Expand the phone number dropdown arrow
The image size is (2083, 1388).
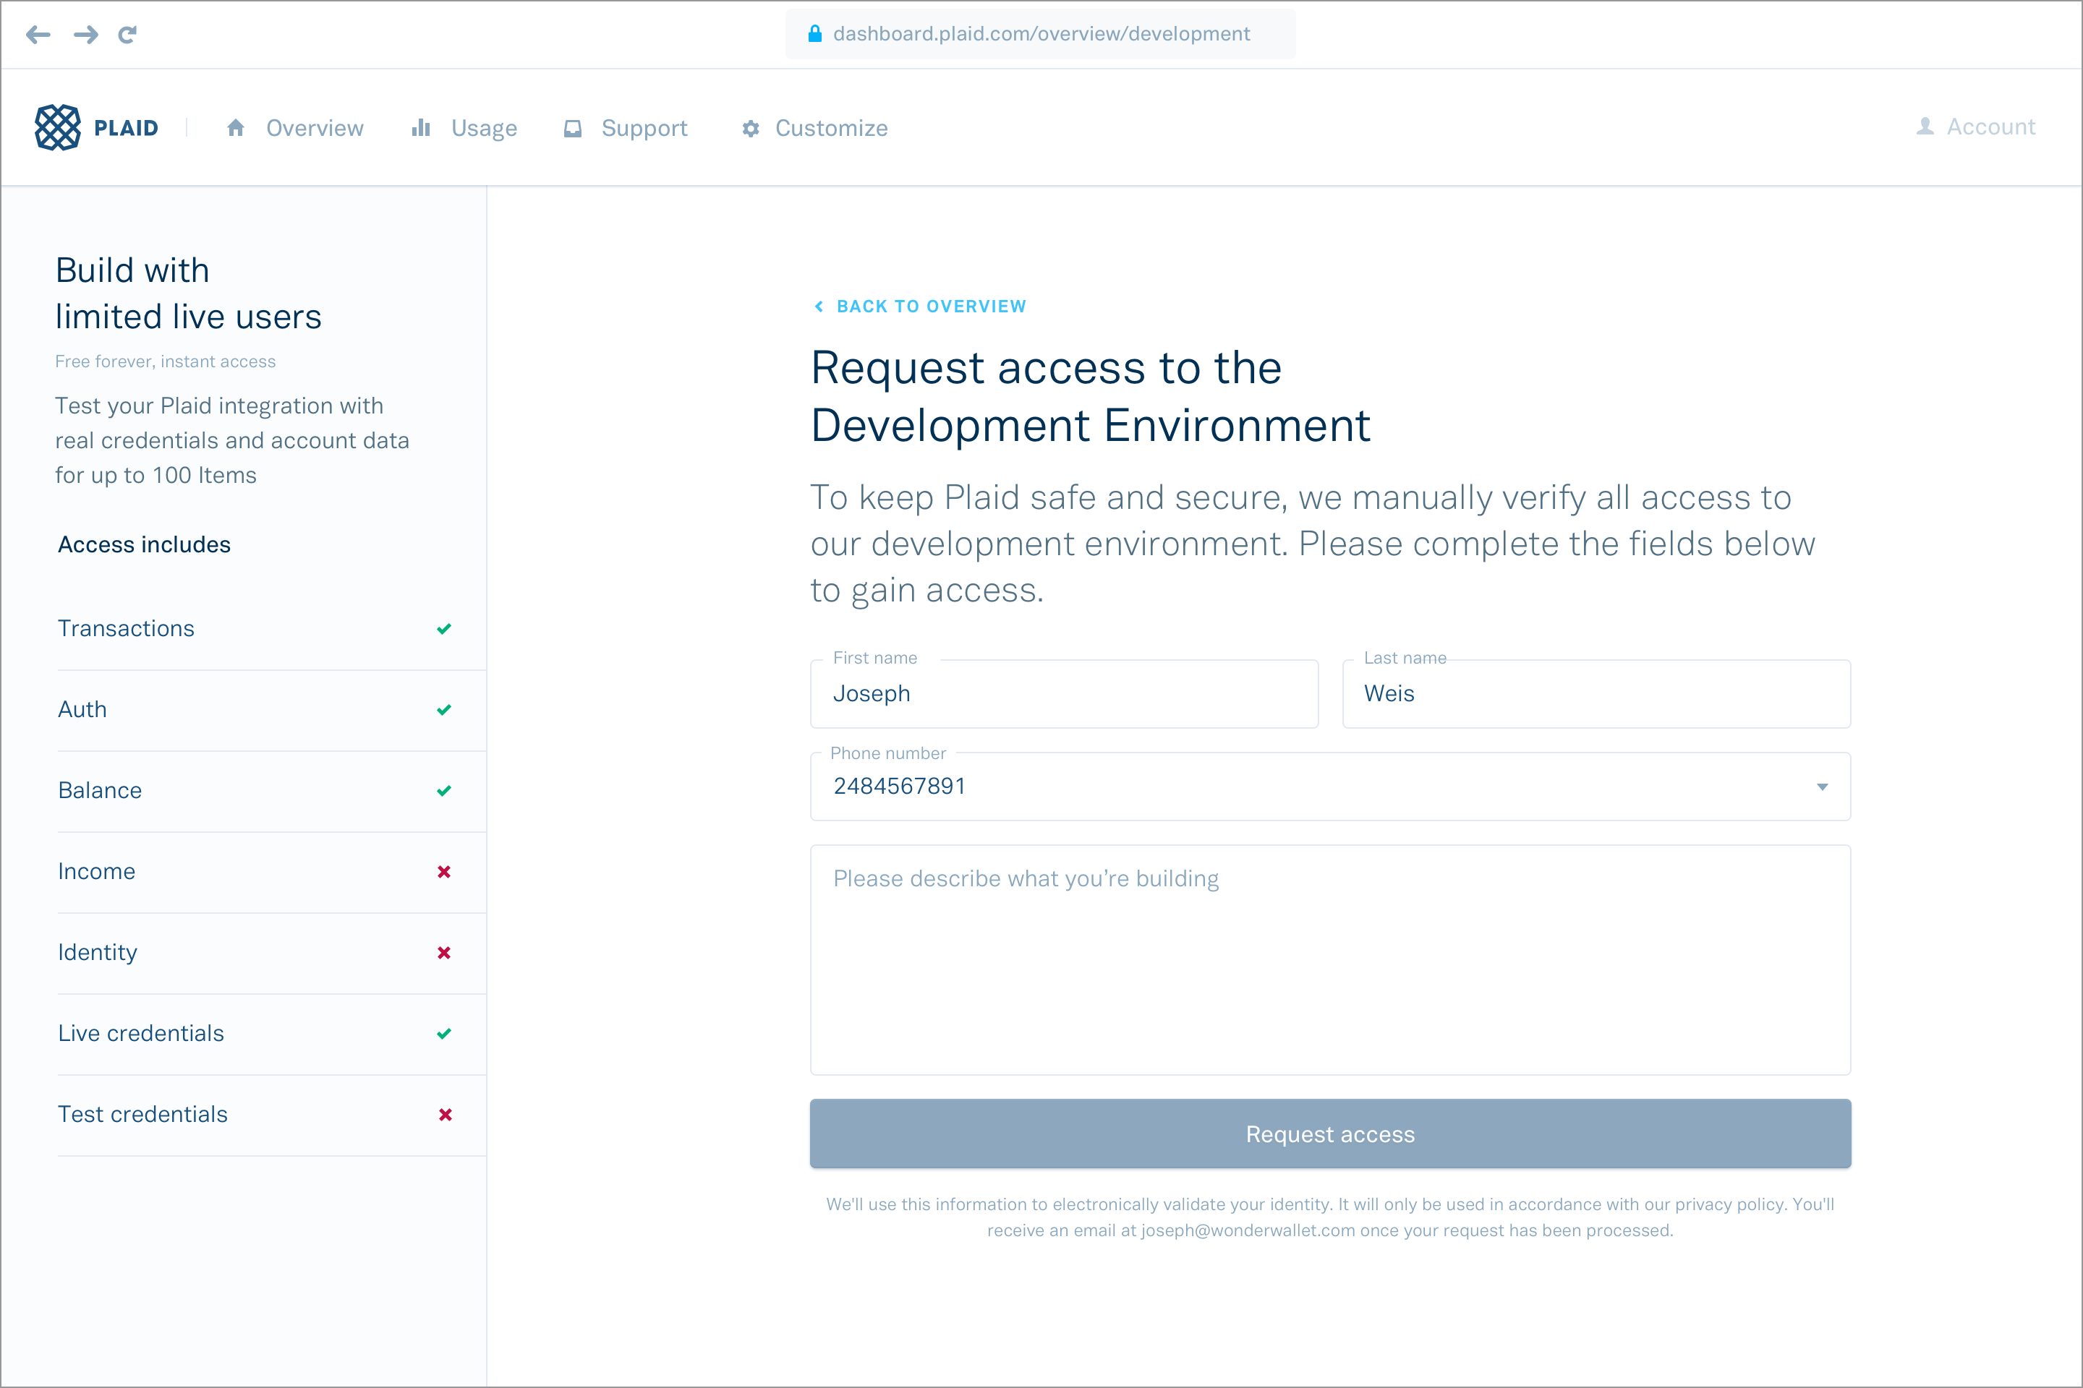1823,787
